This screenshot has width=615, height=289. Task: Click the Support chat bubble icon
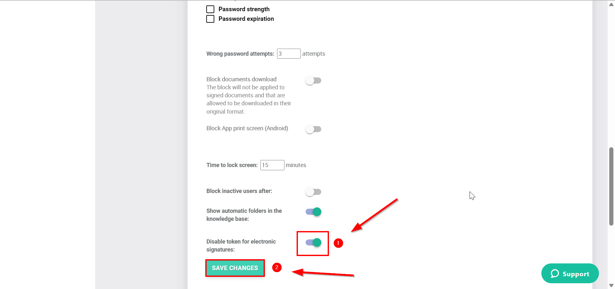click(x=555, y=274)
